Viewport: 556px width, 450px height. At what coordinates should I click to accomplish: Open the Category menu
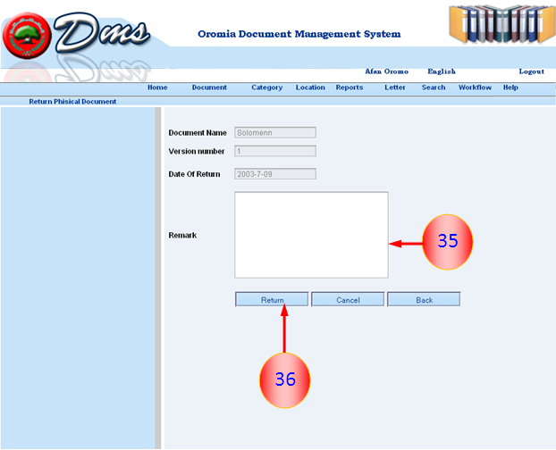267,87
